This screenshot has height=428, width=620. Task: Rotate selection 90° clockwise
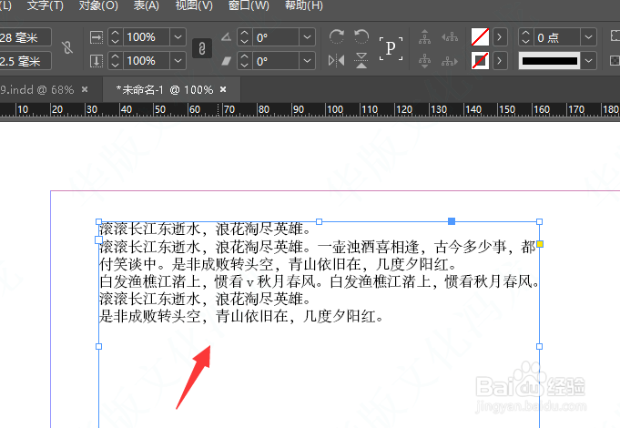(x=337, y=36)
